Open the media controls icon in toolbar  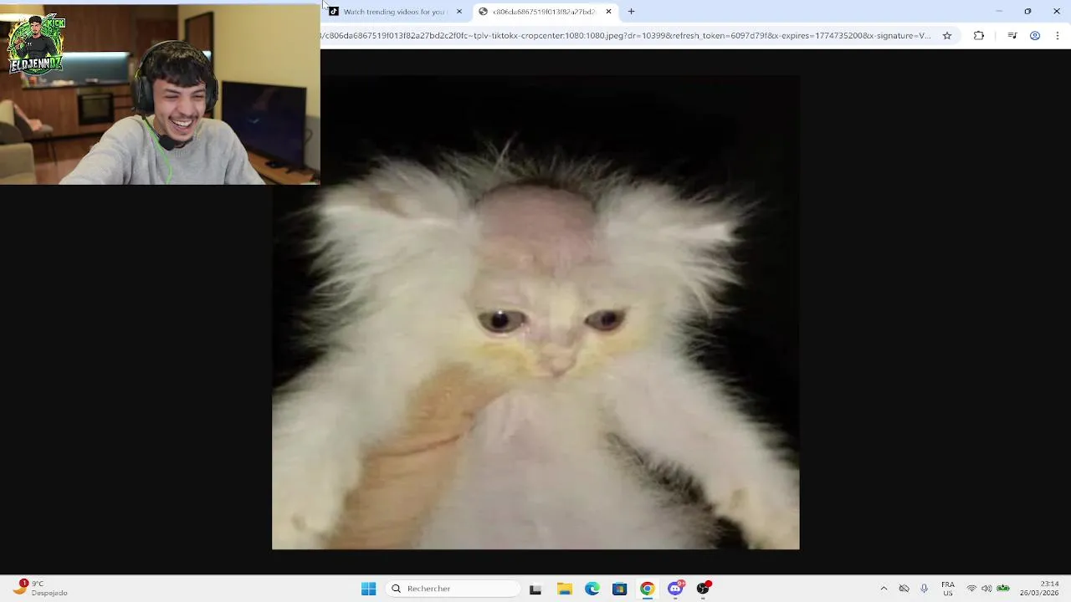pos(1012,36)
